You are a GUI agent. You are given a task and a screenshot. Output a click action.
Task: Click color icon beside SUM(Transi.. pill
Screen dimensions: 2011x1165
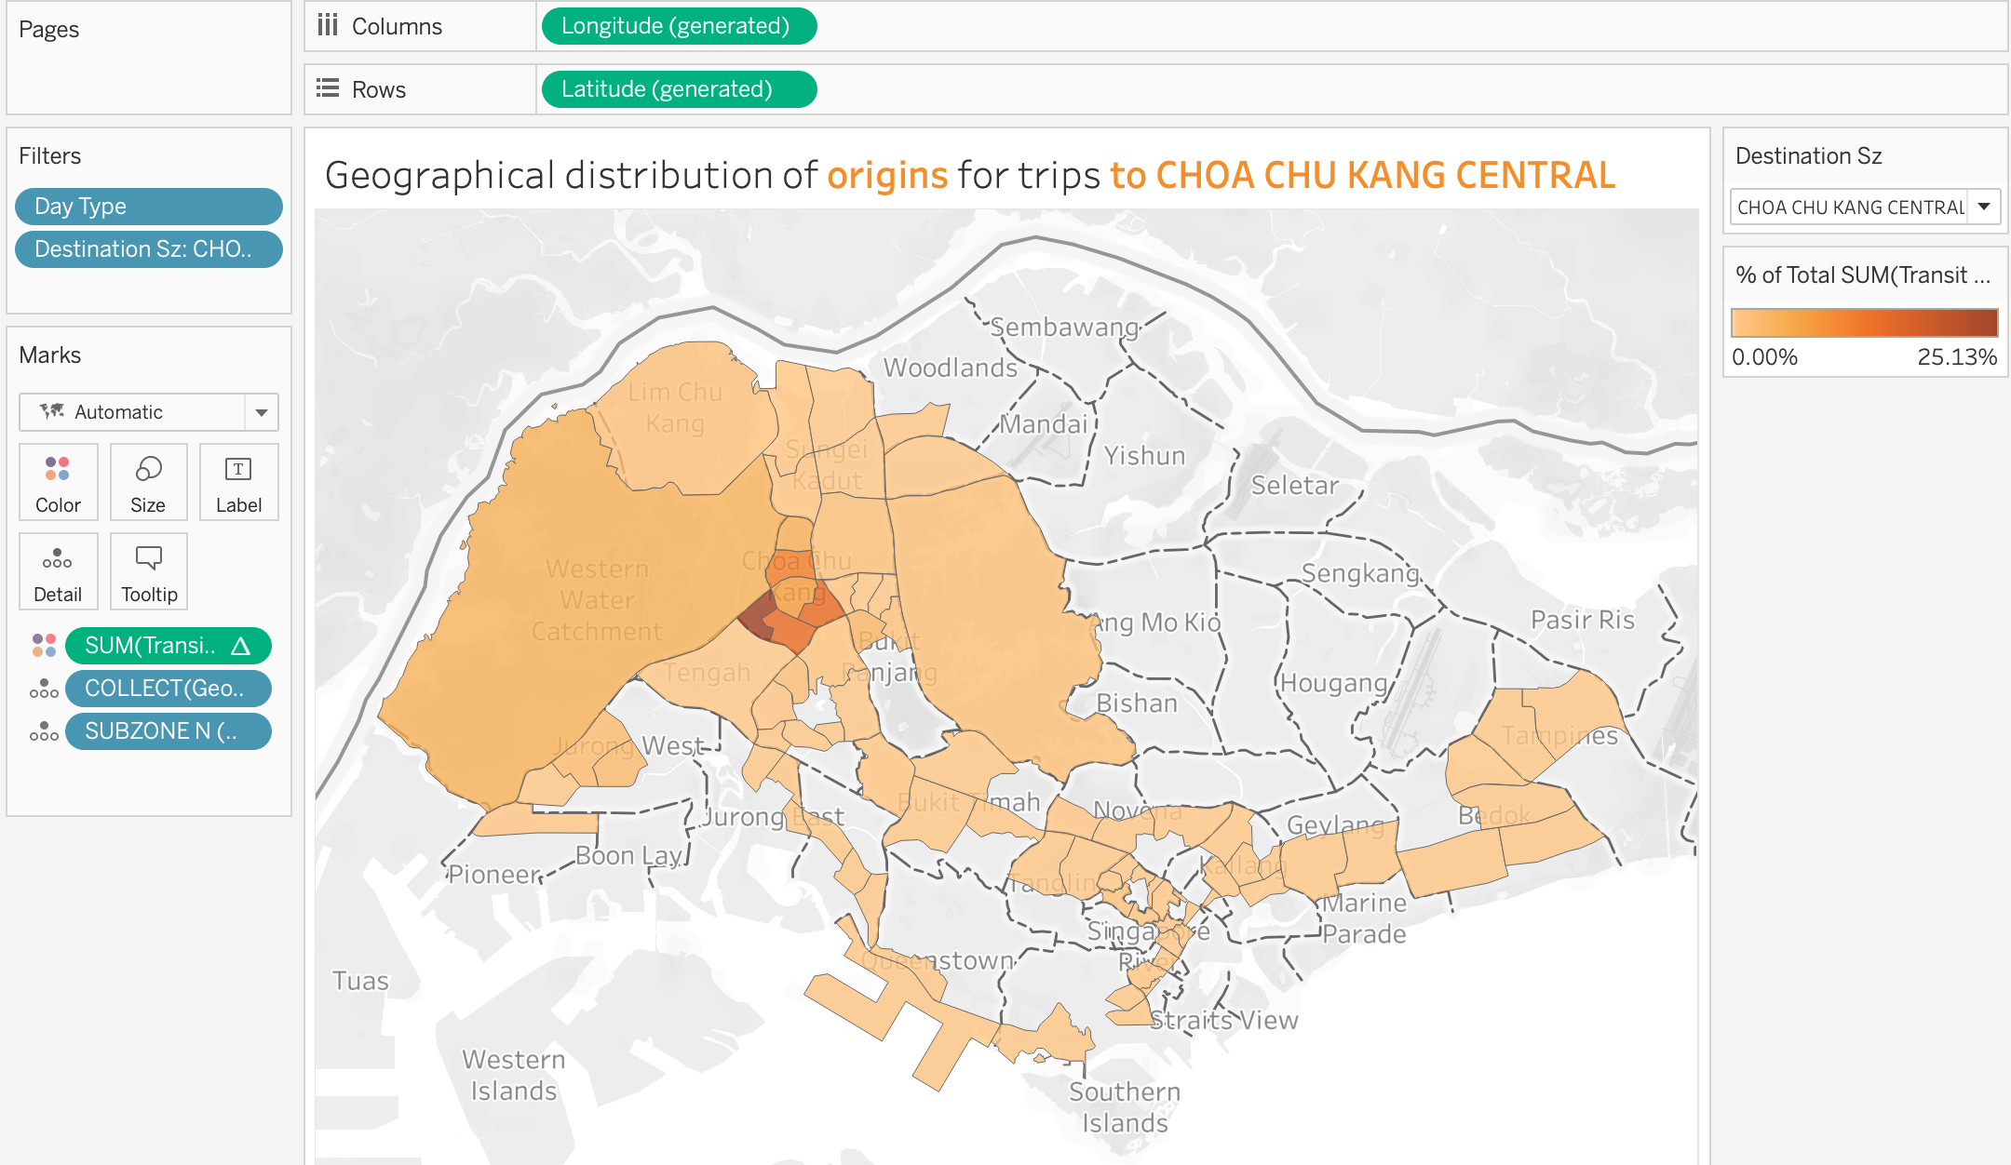[44, 646]
